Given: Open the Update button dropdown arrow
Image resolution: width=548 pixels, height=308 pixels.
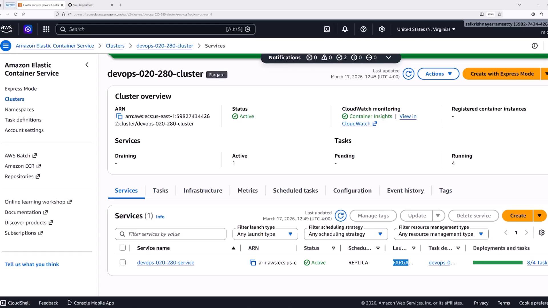Looking at the screenshot, I should [x=438, y=216].
